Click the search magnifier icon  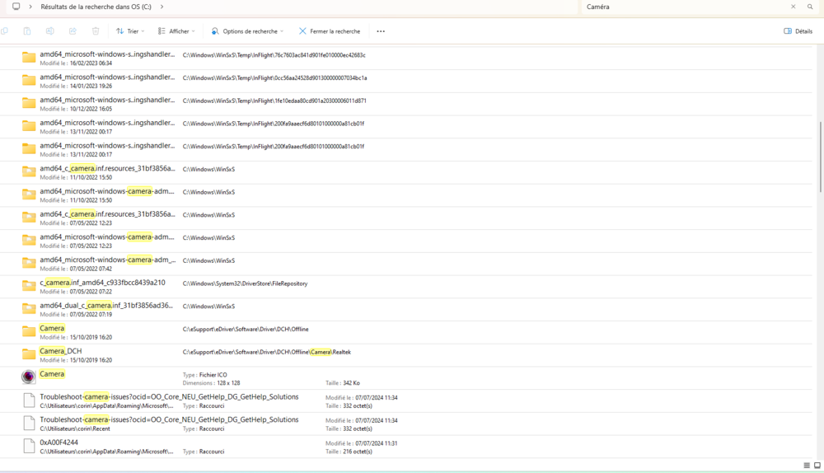tap(810, 7)
